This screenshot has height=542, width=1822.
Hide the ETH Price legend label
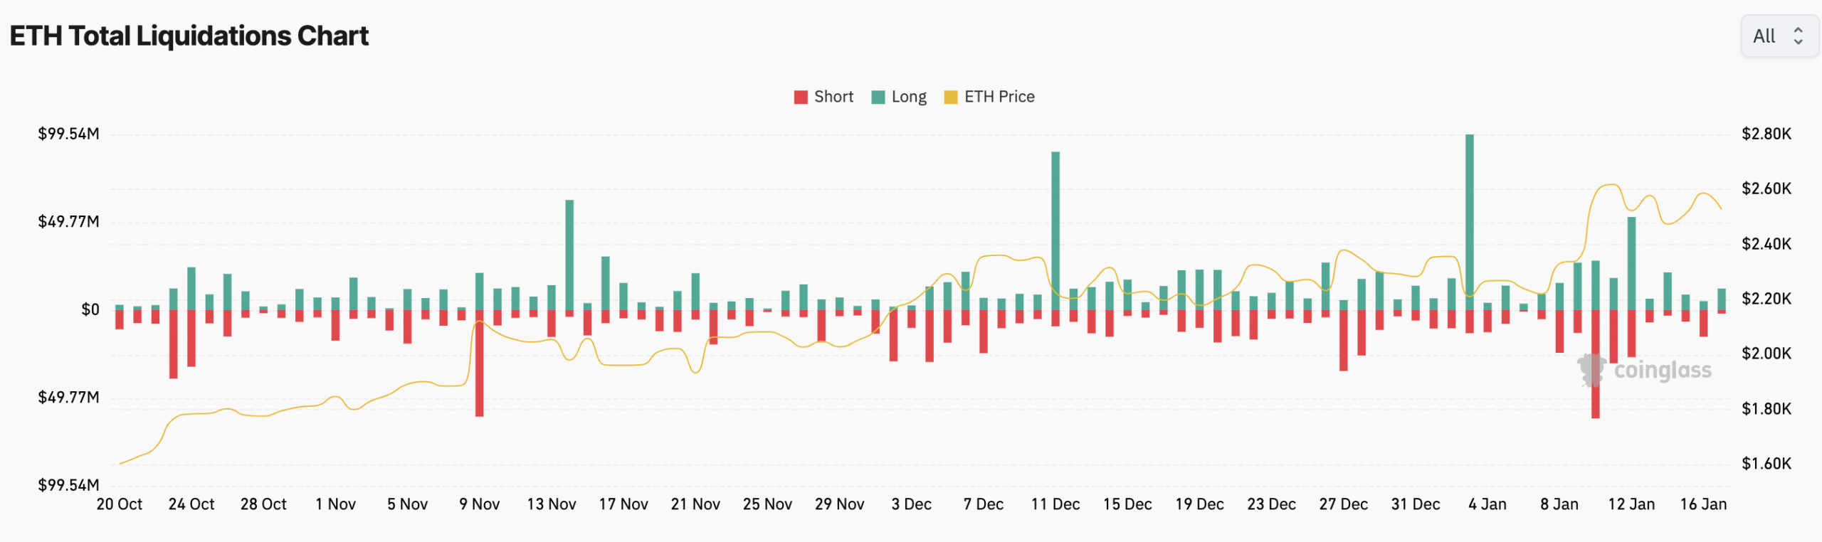[999, 97]
